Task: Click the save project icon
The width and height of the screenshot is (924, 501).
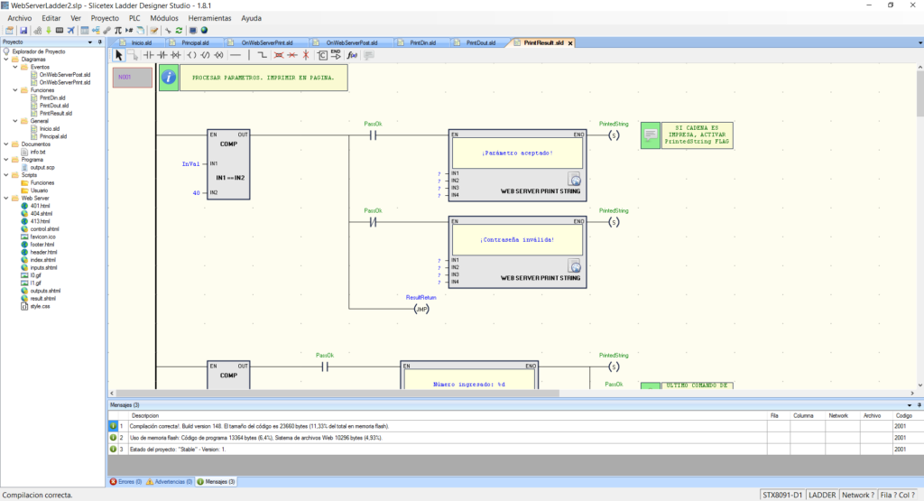Action: point(23,31)
